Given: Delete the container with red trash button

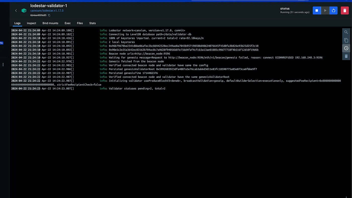Looking at the screenshot, I should tap(345, 11).
